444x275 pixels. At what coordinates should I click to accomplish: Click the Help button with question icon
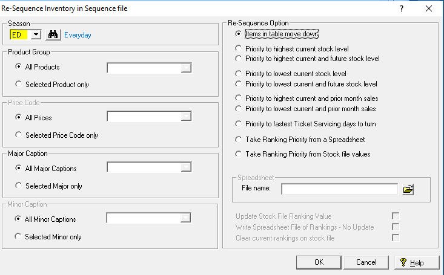pos(417,262)
